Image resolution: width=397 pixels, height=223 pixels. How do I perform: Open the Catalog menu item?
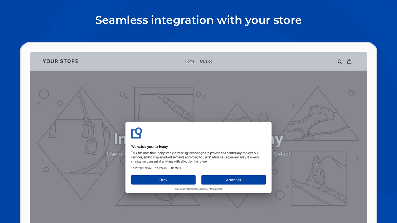coord(206,61)
